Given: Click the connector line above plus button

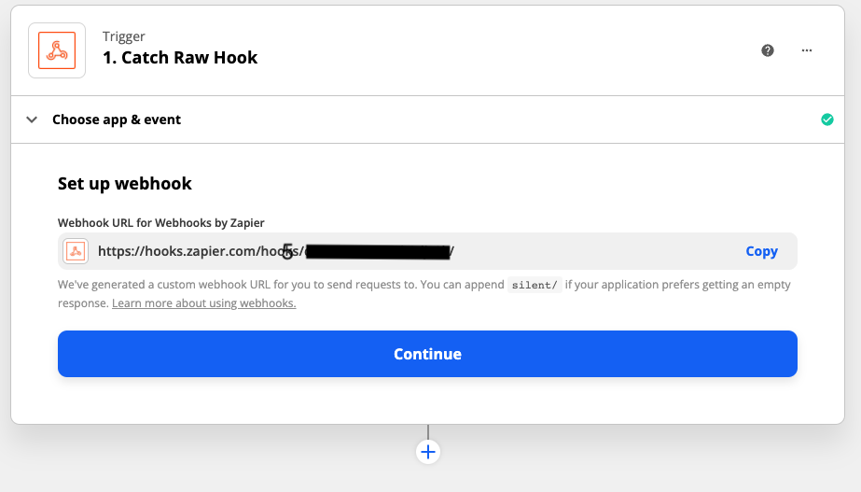Looking at the screenshot, I should click(428, 432).
